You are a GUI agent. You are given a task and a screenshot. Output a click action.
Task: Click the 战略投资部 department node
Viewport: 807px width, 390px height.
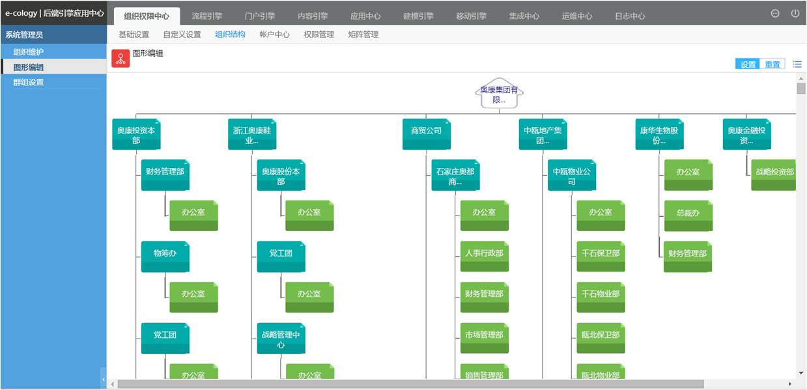point(774,175)
